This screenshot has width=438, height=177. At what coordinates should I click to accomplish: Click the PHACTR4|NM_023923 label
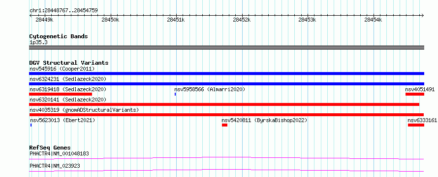(x=55, y=166)
